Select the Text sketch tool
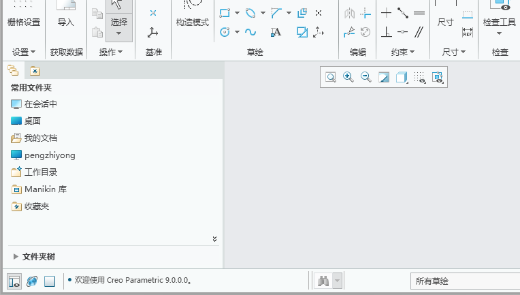Image resolution: width=520 pixels, height=295 pixels. pyautogui.click(x=276, y=32)
